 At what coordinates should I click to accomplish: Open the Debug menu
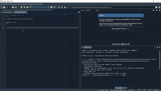(19, 4)
